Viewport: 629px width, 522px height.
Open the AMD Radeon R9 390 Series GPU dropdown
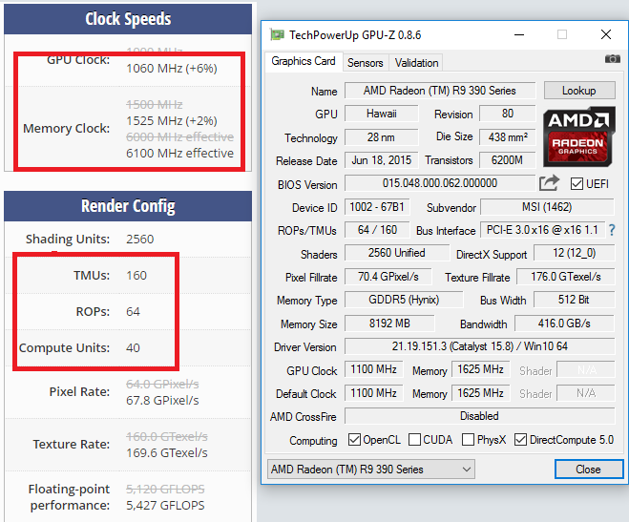click(371, 470)
